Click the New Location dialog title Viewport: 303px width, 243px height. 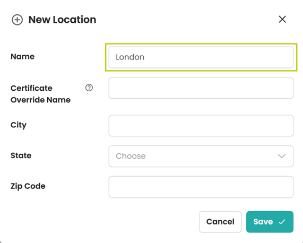(62, 20)
